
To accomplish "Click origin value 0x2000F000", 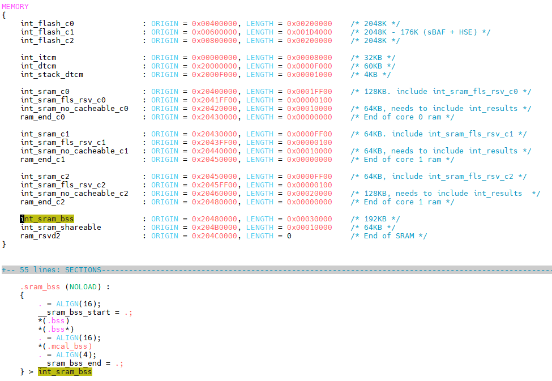I will [215, 74].
